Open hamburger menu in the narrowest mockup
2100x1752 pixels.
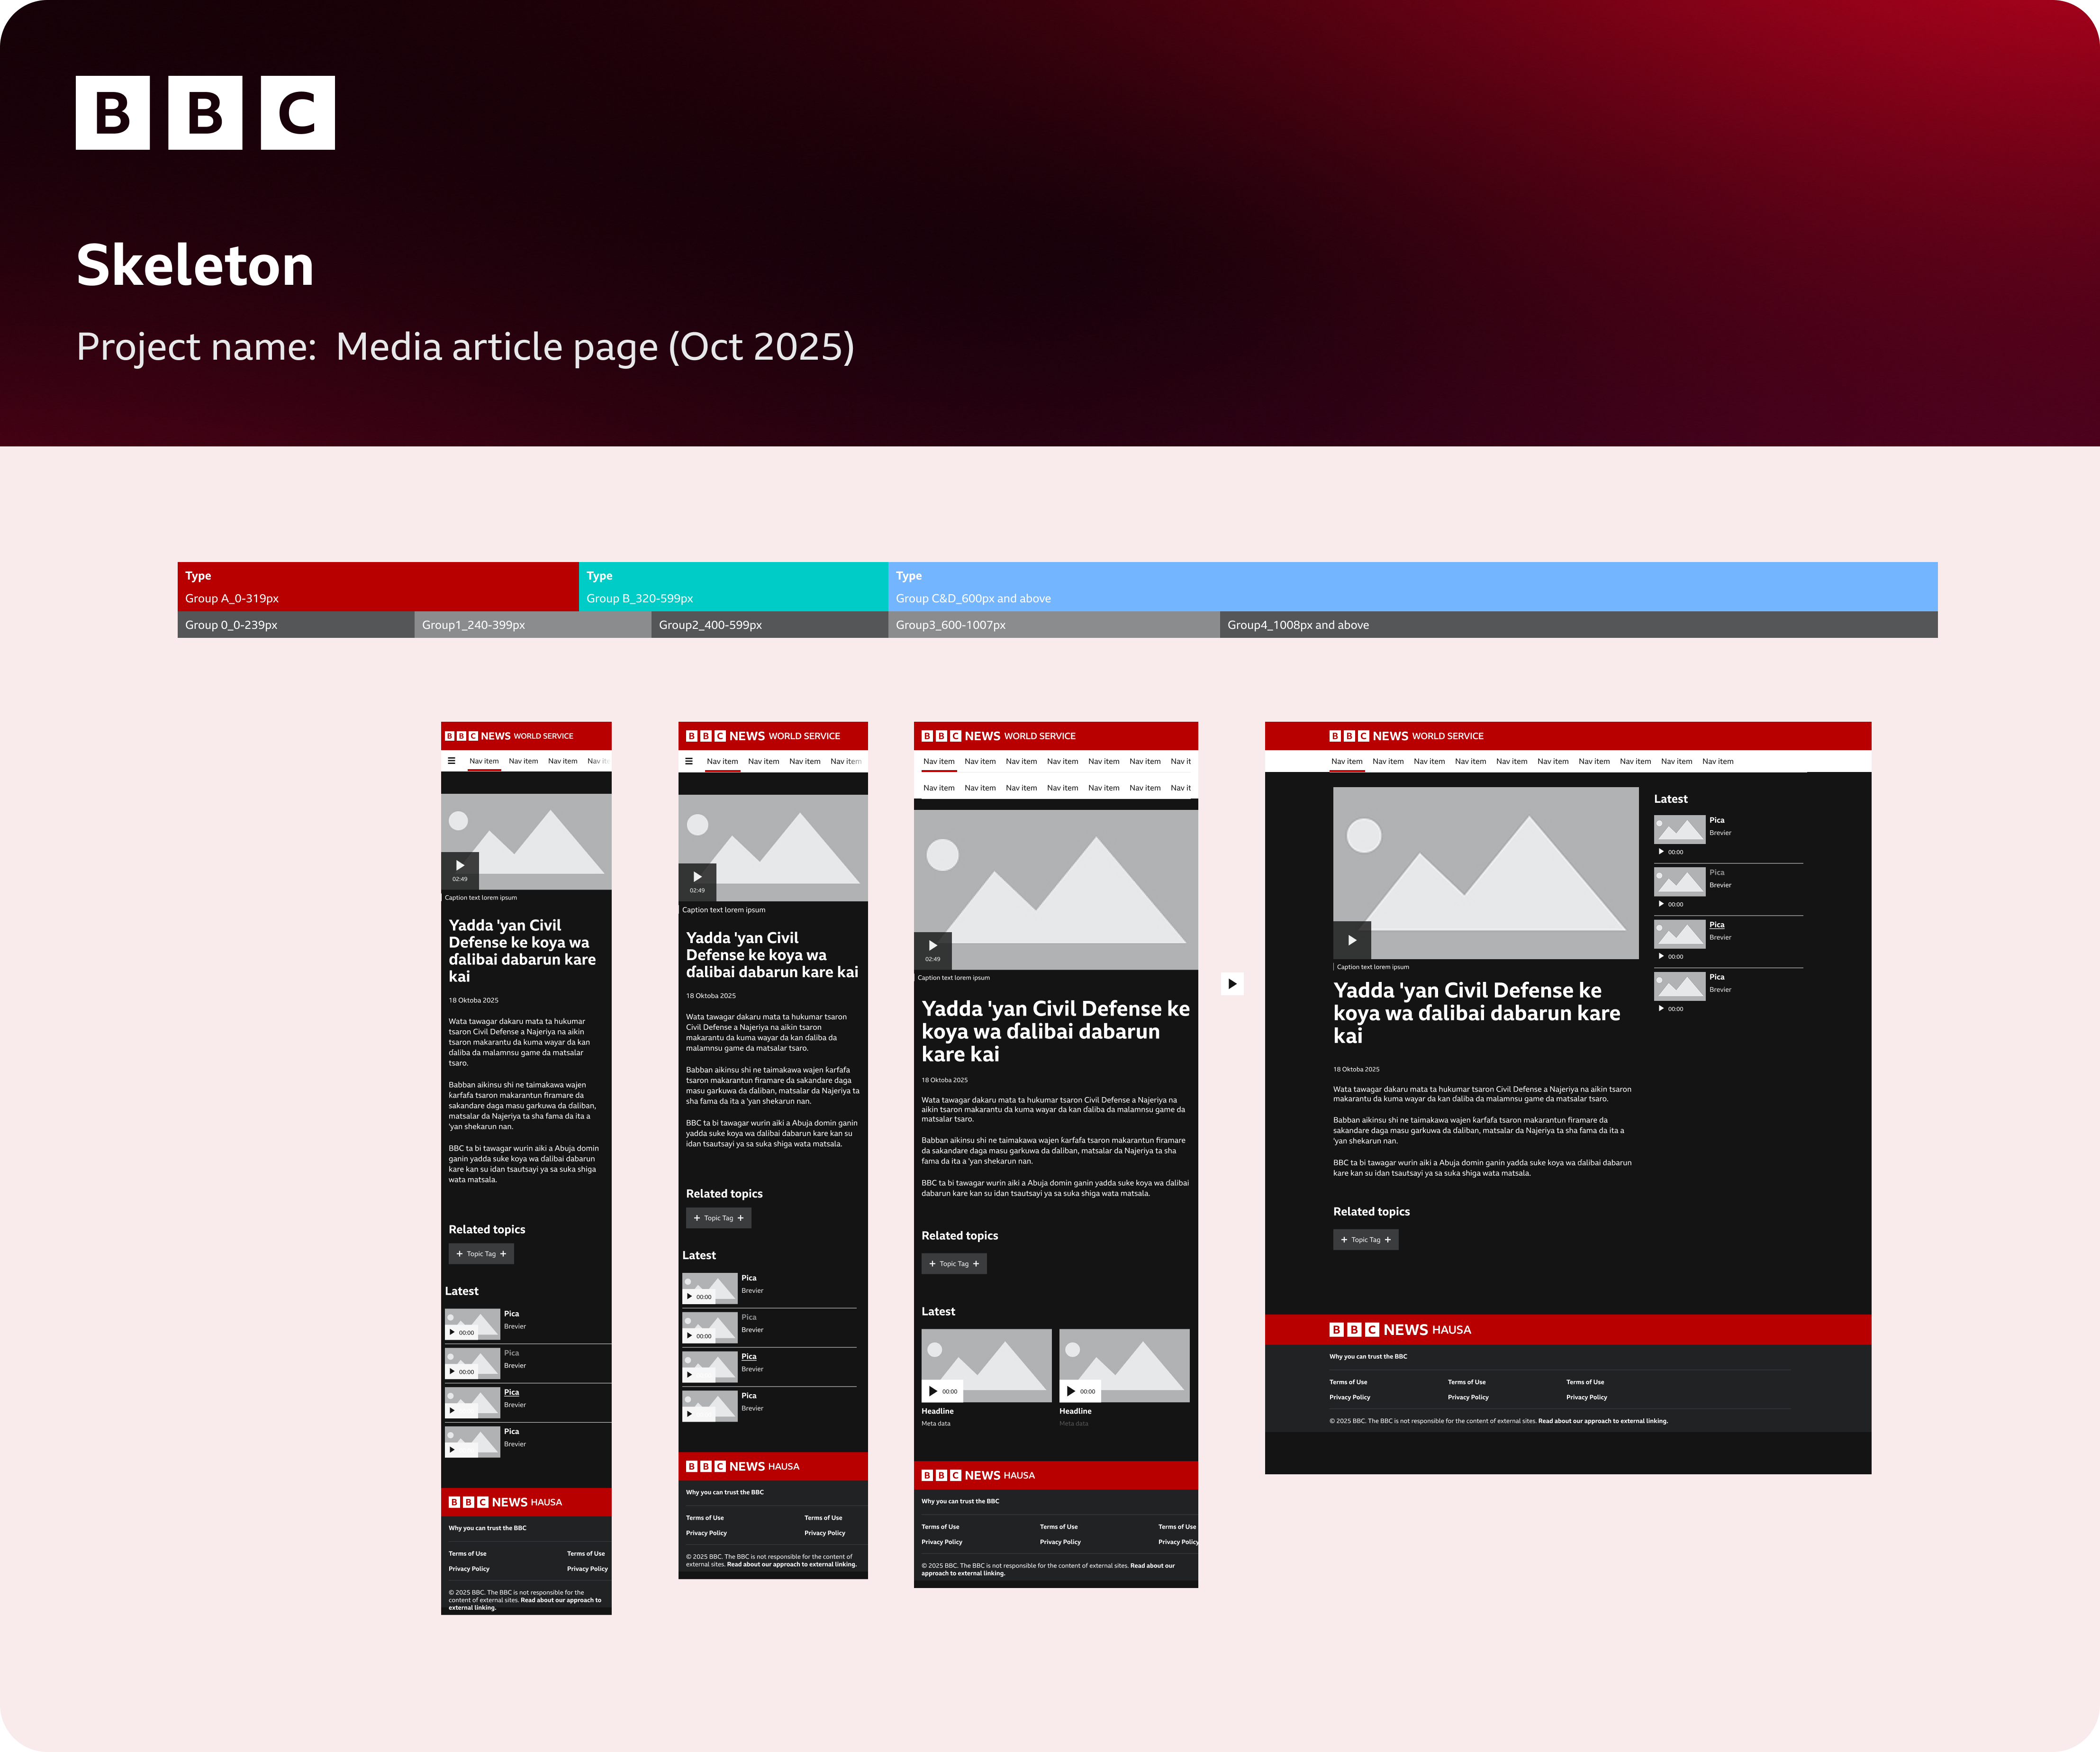point(451,761)
